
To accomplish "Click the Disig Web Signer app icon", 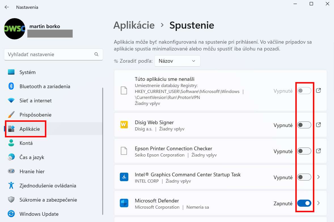I will coord(124,125).
